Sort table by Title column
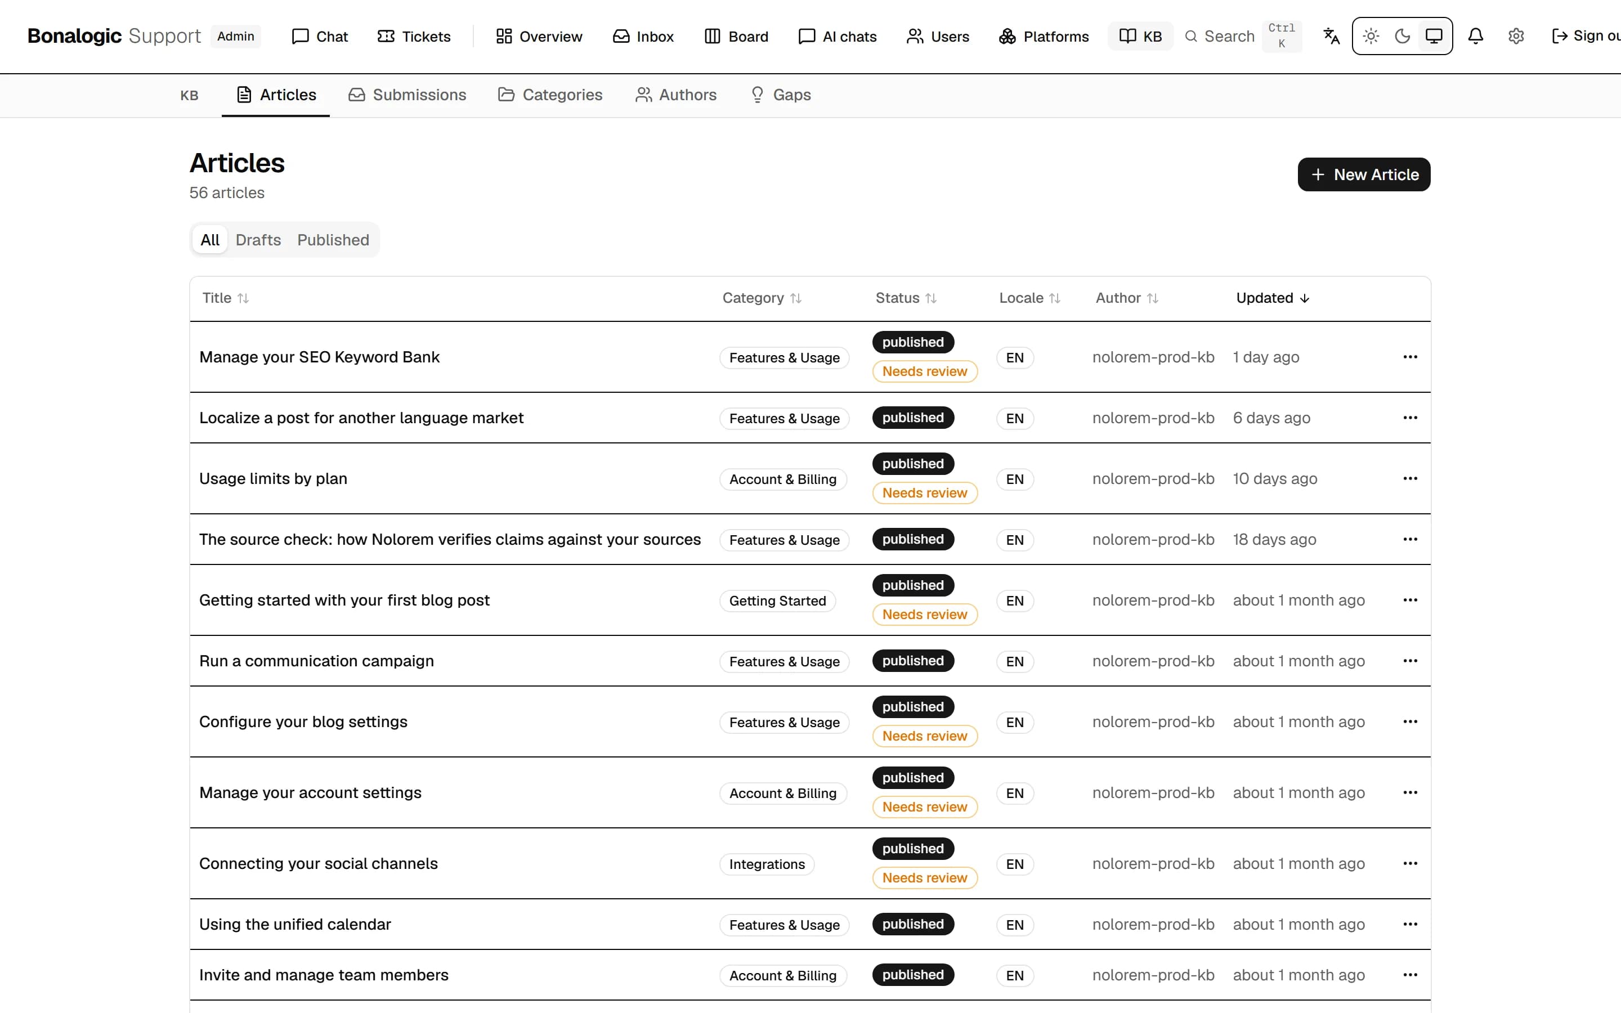Image resolution: width=1621 pixels, height=1013 pixels. click(226, 298)
